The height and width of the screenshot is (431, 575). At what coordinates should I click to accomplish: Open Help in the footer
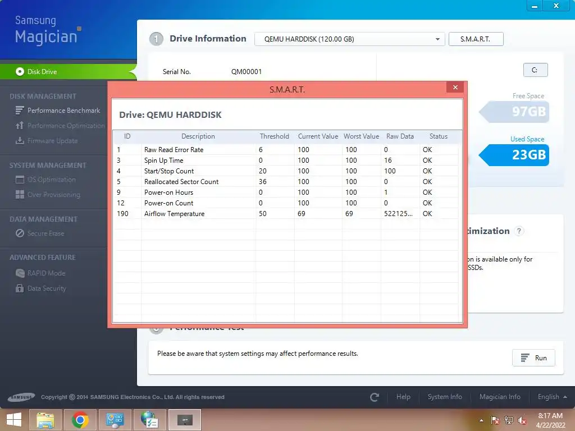(403, 397)
